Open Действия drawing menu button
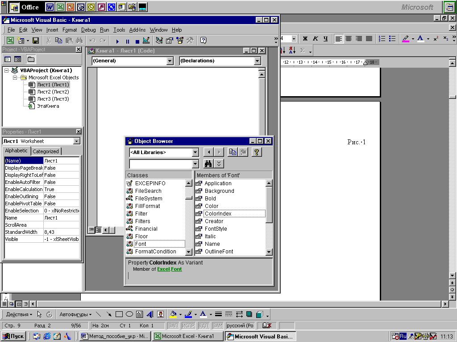The image size is (457, 342). click(x=19, y=314)
